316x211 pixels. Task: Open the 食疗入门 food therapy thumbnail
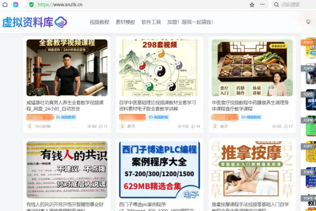coord(252,68)
